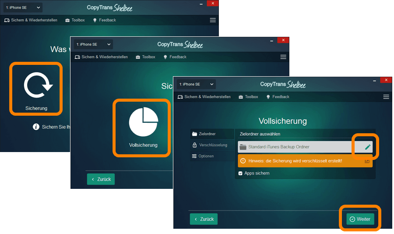Screen dimensions: 394x234
Task: Click the Zielordner auswählen heading text
Action: [x=260, y=134]
